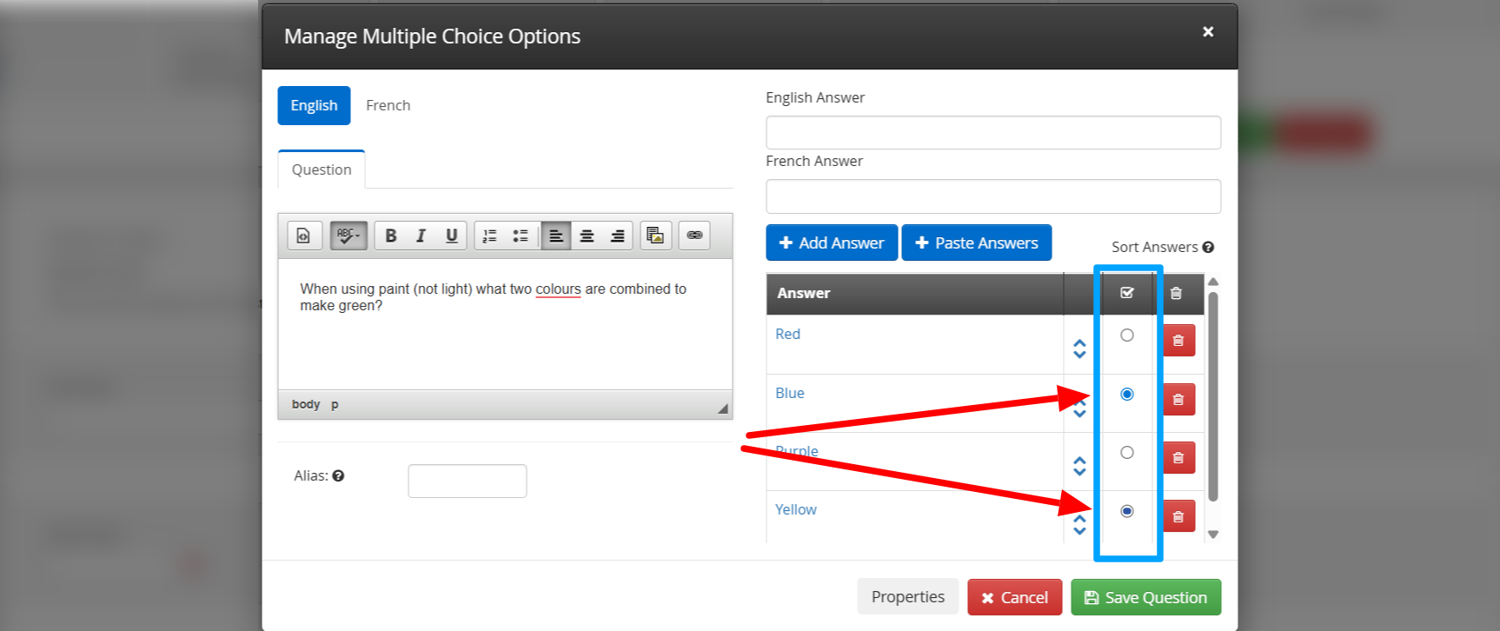Select the Purple answer radio button
The image size is (1500, 631).
[1127, 453]
